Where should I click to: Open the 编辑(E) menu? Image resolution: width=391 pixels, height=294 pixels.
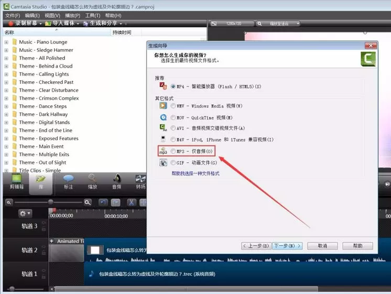click(x=32, y=16)
